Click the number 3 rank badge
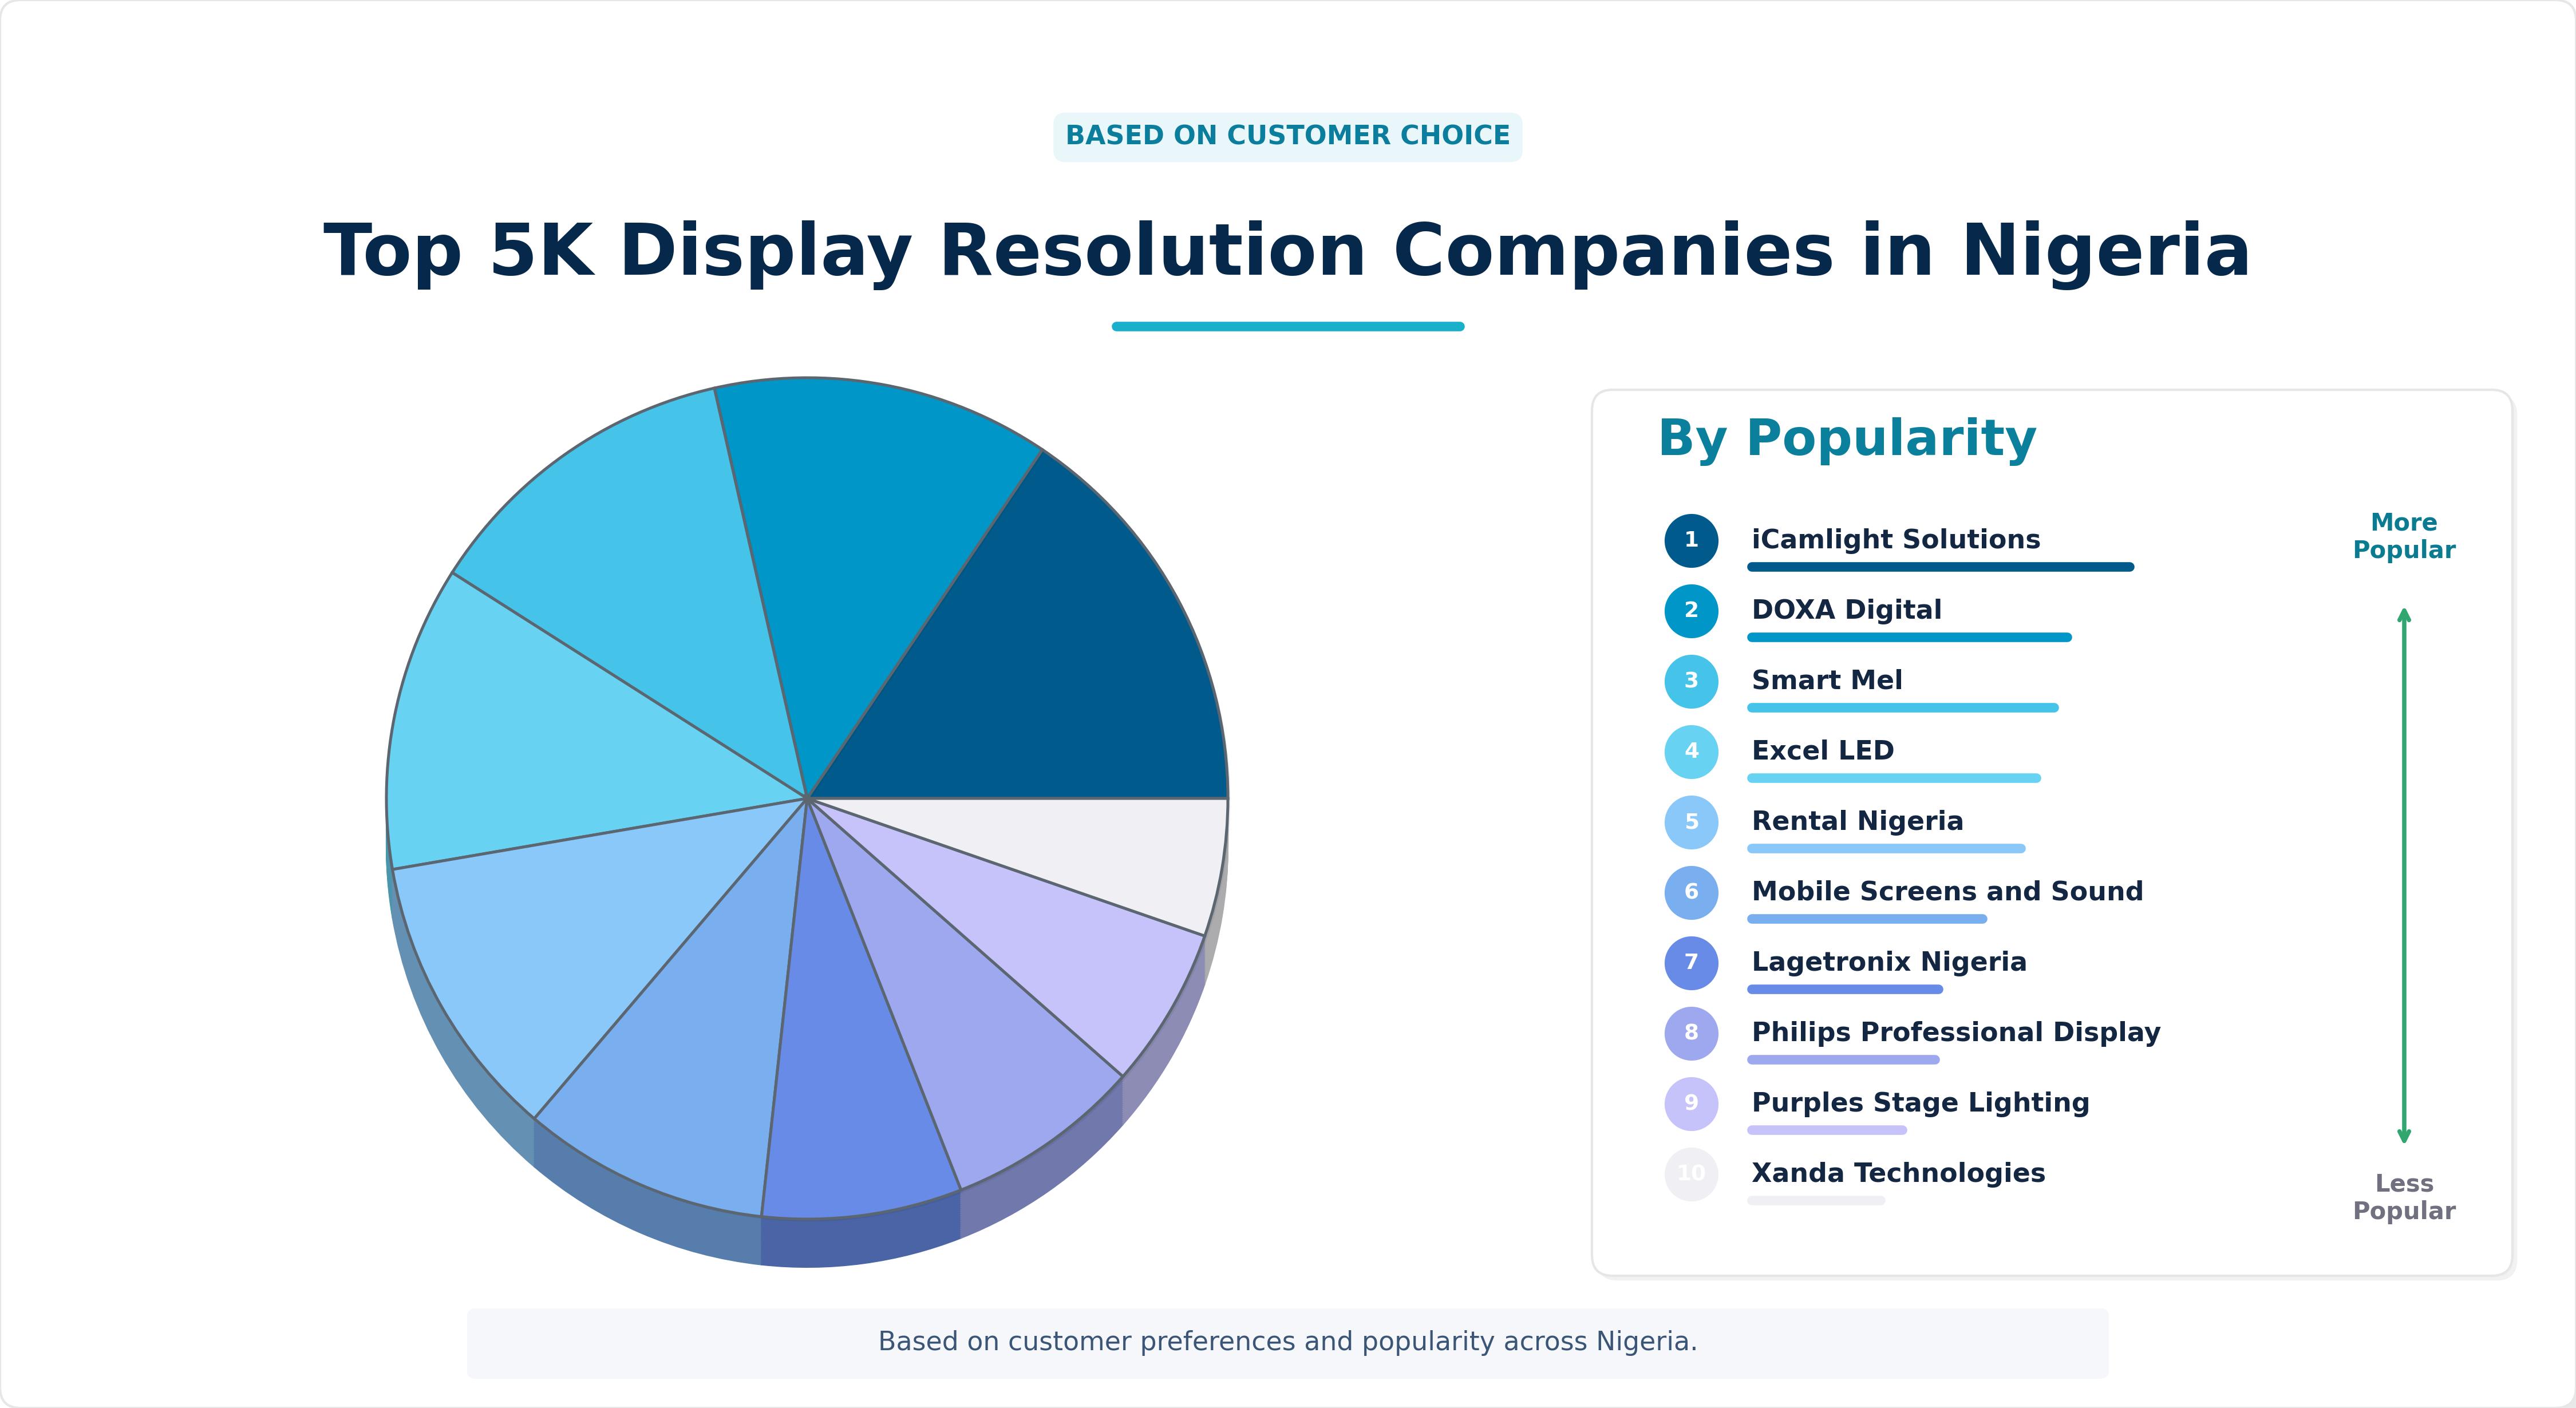Image resolution: width=2576 pixels, height=1408 pixels. (x=1691, y=681)
